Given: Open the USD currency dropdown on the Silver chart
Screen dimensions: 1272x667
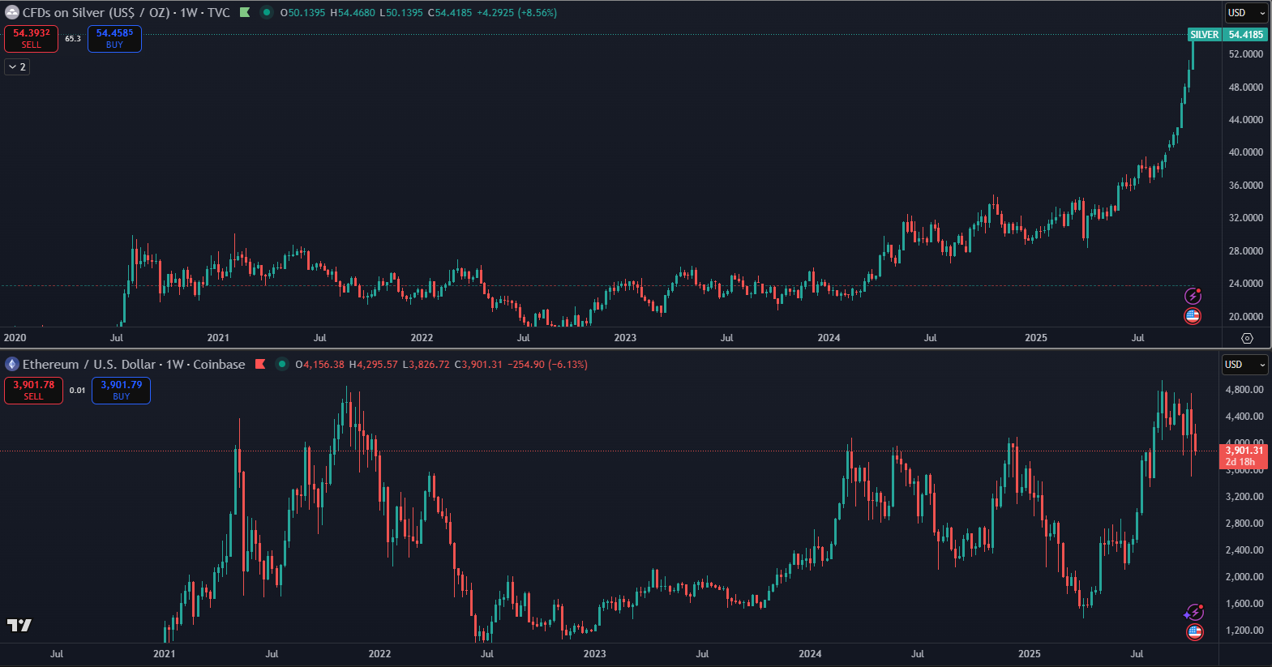Looking at the screenshot, I should pos(1245,13).
